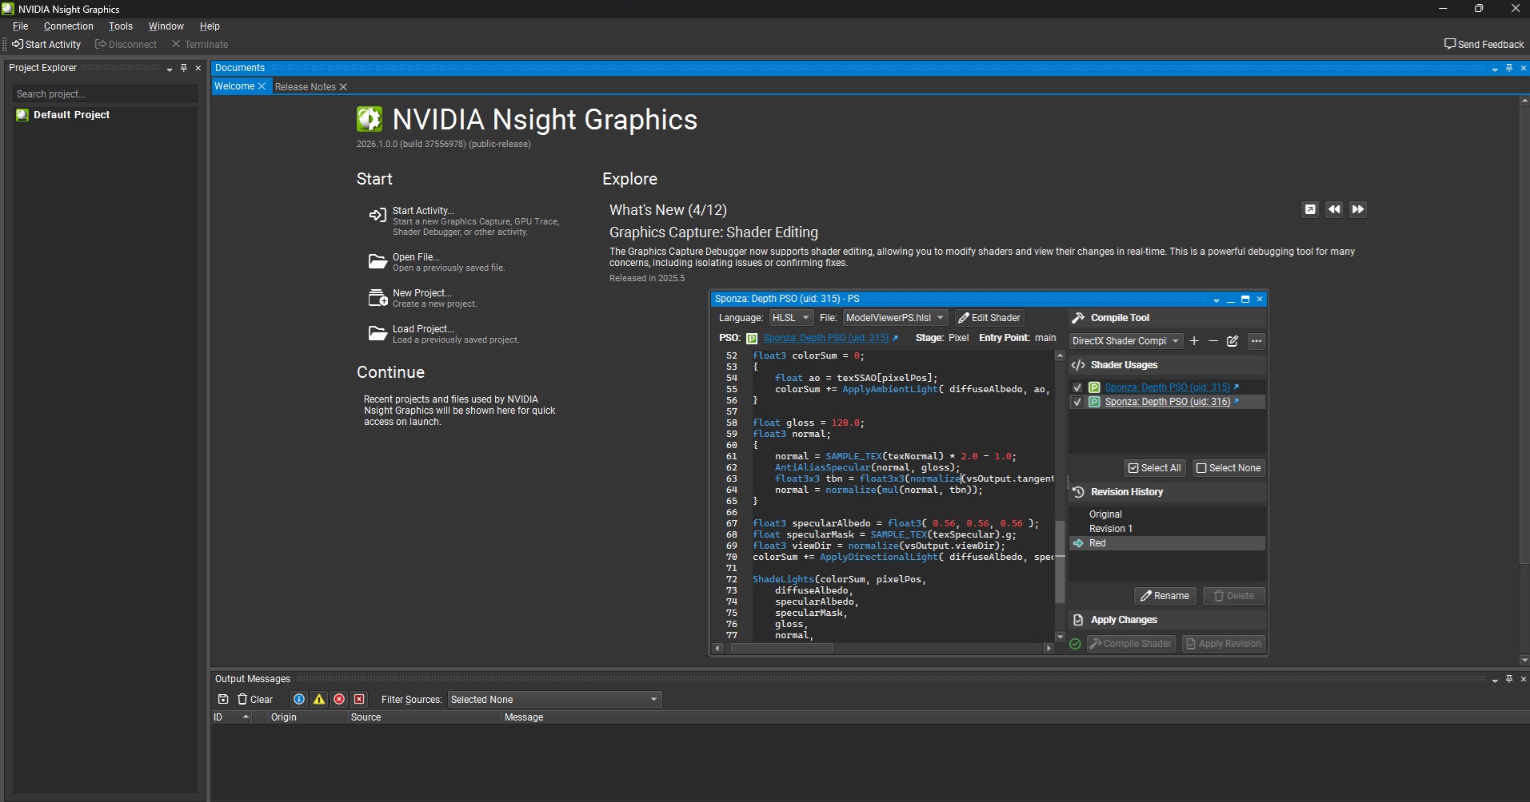Click the "What's New (4/12)" heading
1530x802 pixels.
click(668, 210)
